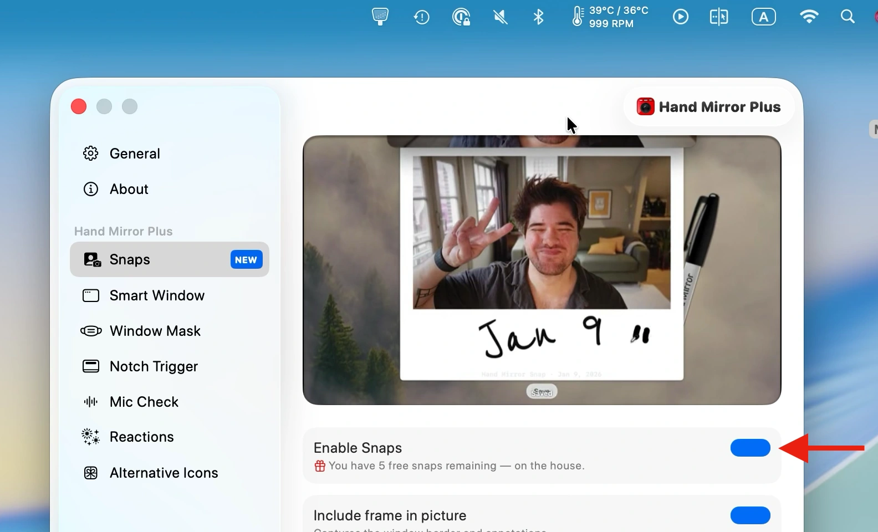Open the Reactions settings
The width and height of the screenshot is (878, 532).
pos(141,437)
